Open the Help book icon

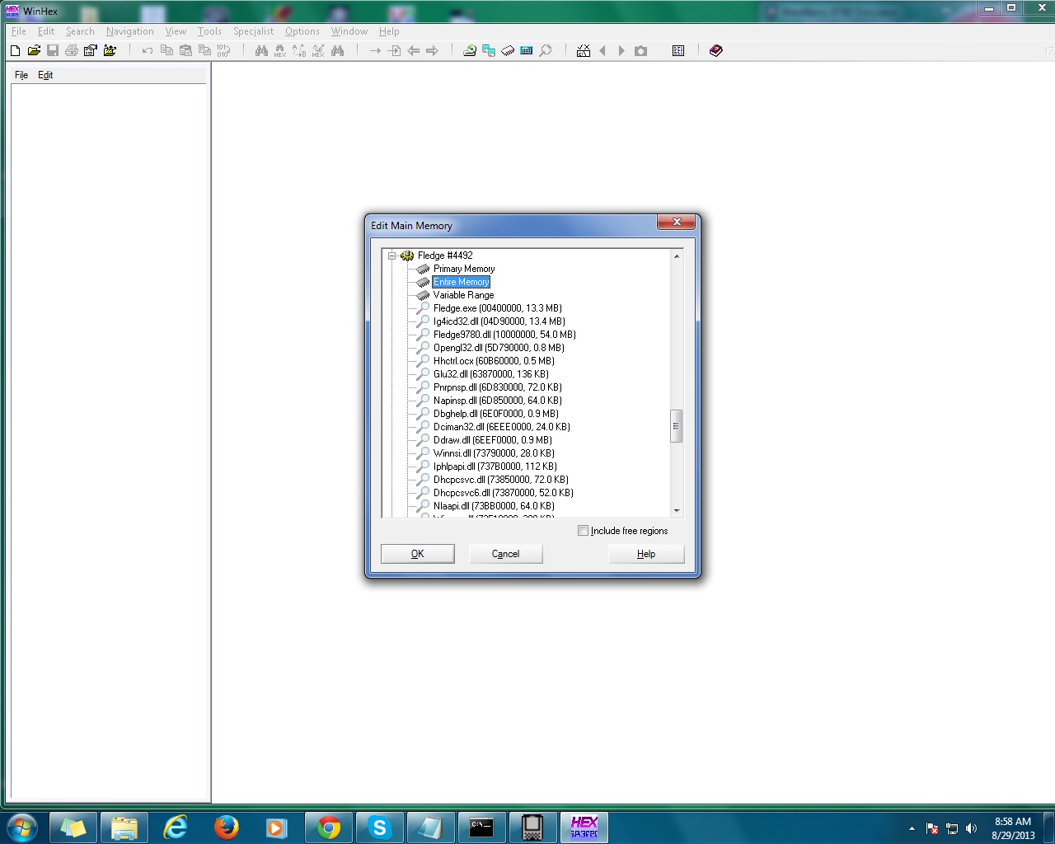click(715, 51)
